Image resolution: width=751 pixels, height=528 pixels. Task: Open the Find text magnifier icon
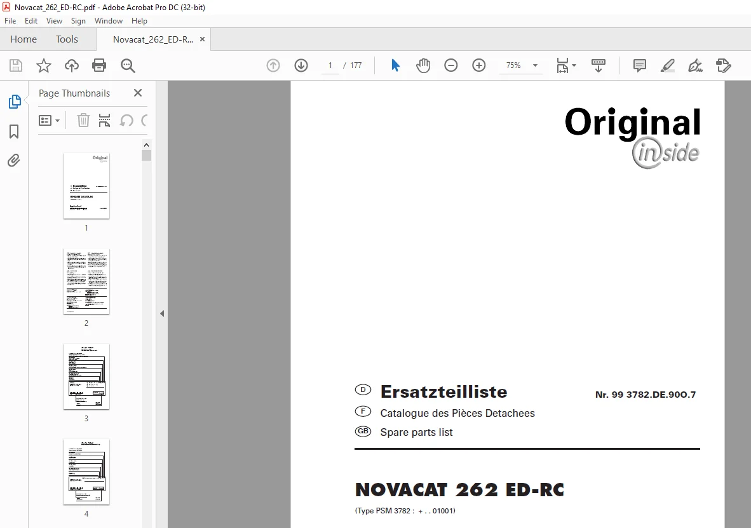pyautogui.click(x=128, y=65)
